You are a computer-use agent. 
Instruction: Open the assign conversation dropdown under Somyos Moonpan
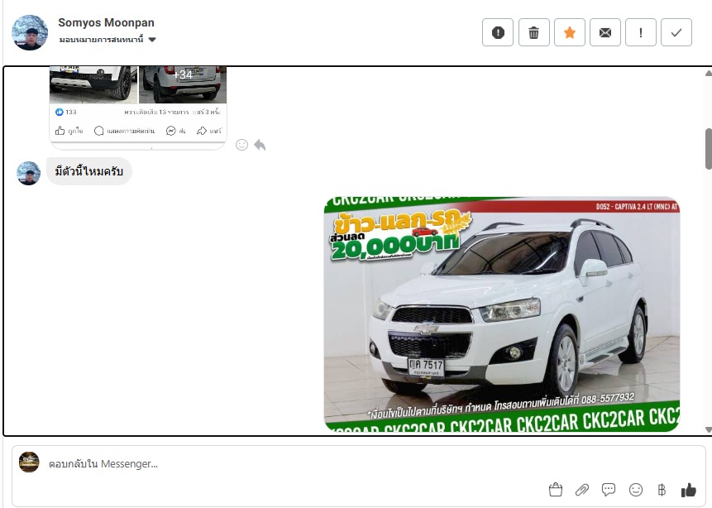coord(108,40)
